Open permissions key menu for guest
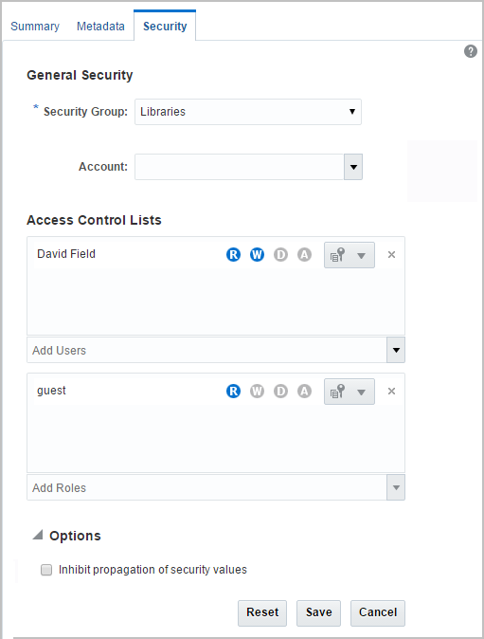484x639 pixels. tap(350, 392)
